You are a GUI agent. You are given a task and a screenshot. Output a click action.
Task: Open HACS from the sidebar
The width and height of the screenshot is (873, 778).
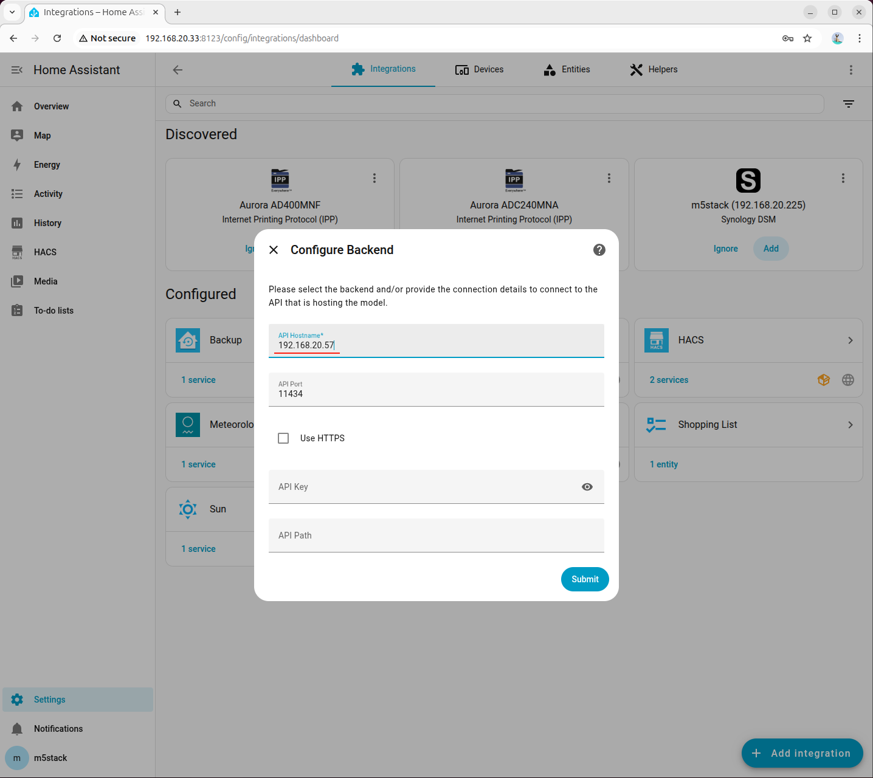tap(45, 252)
